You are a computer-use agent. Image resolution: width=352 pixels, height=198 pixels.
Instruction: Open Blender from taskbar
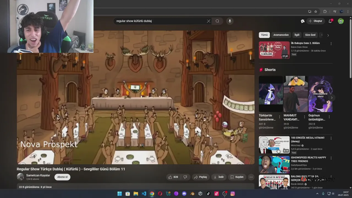pos(192,194)
